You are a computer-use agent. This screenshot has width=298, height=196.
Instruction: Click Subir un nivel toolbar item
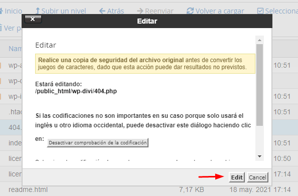coord(61,11)
